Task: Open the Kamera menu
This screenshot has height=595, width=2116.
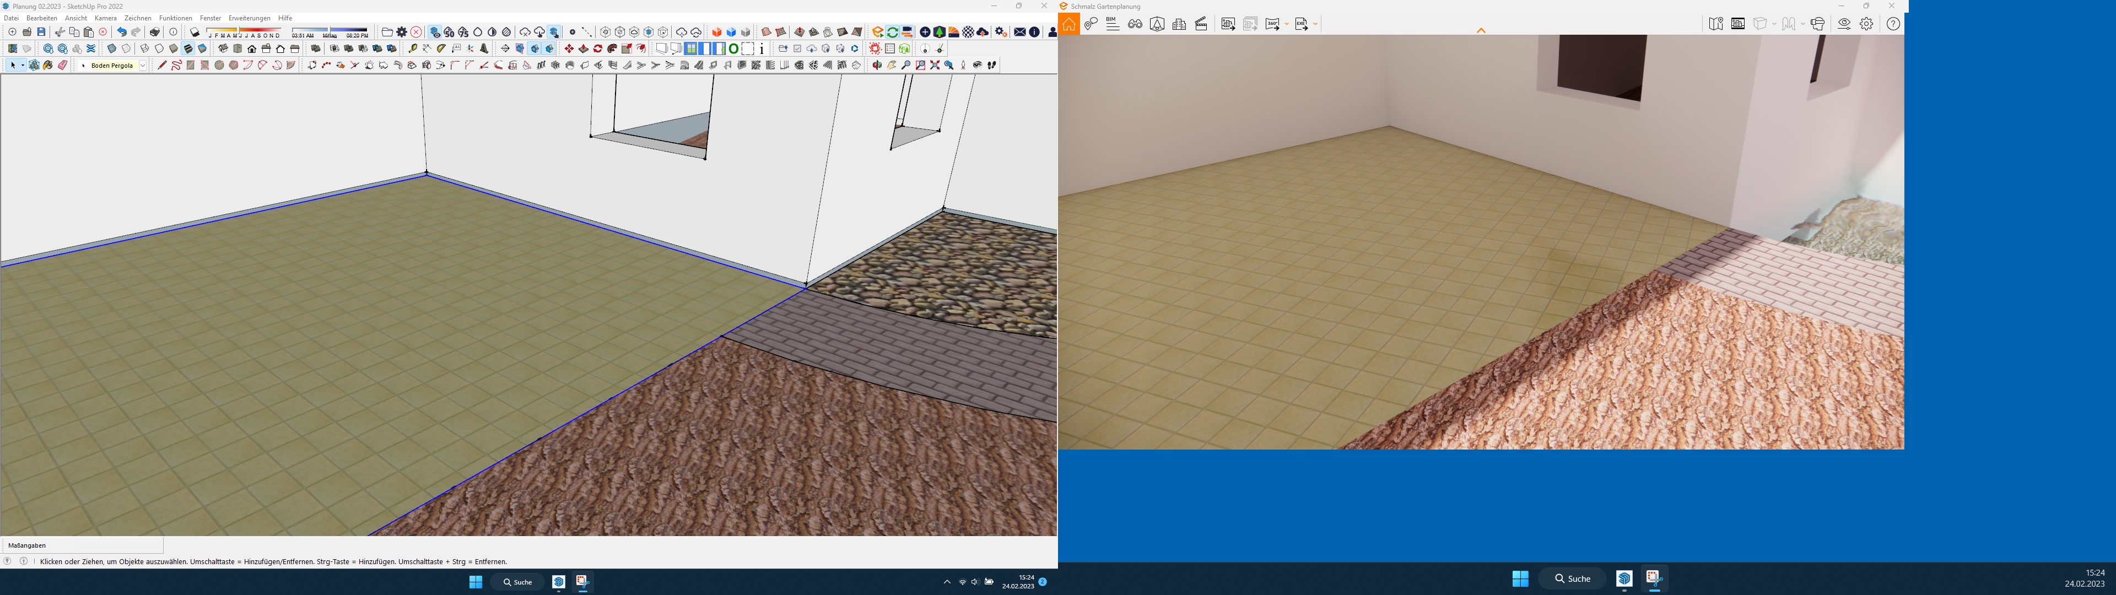Action: pos(105,18)
